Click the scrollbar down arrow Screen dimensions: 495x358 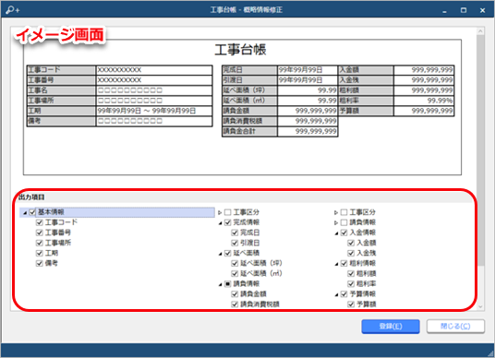coord(480,306)
